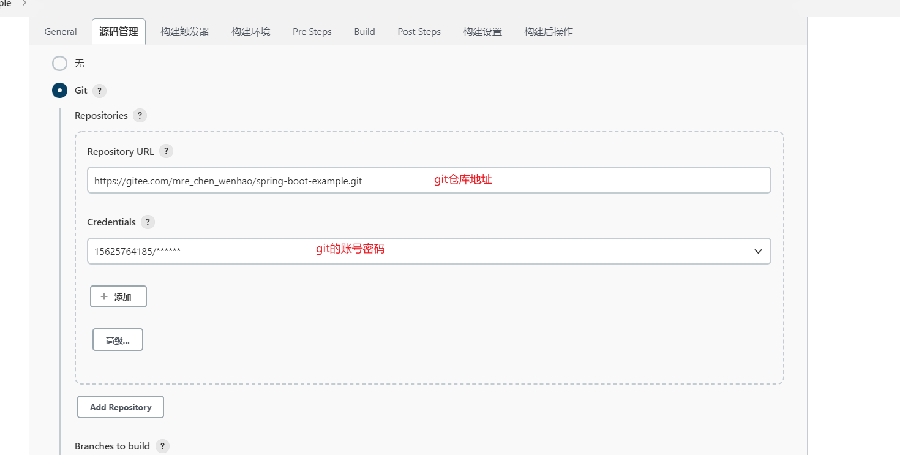The image size is (900, 455).
Task: Open help for Credentials
Action: pyautogui.click(x=147, y=222)
